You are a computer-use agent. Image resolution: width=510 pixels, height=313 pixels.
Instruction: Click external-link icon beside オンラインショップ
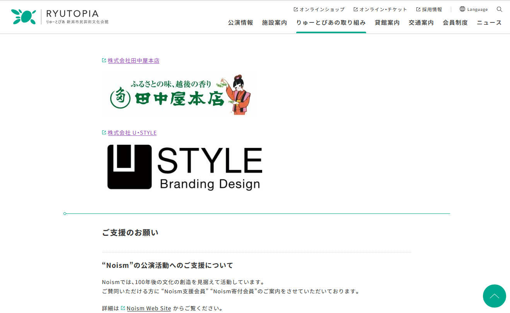296,9
